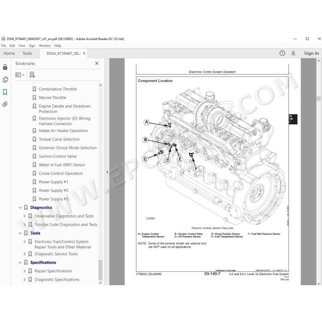
Task: Toggle the Bookmarks sidebar icon
Action: tap(5, 92)
